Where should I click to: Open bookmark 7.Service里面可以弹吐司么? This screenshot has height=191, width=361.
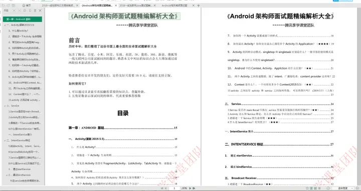(x=25, y=157)
